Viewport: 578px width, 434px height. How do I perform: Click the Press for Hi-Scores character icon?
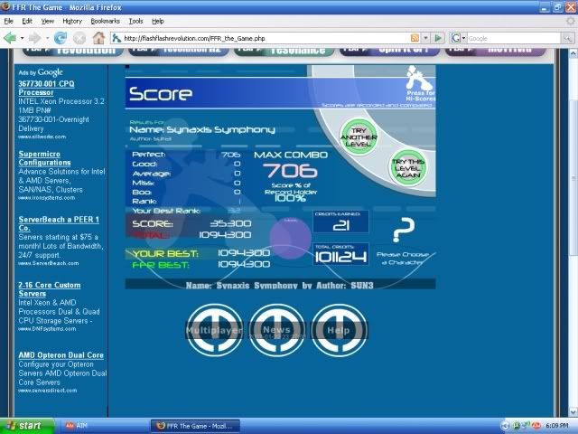click(413, 73)
